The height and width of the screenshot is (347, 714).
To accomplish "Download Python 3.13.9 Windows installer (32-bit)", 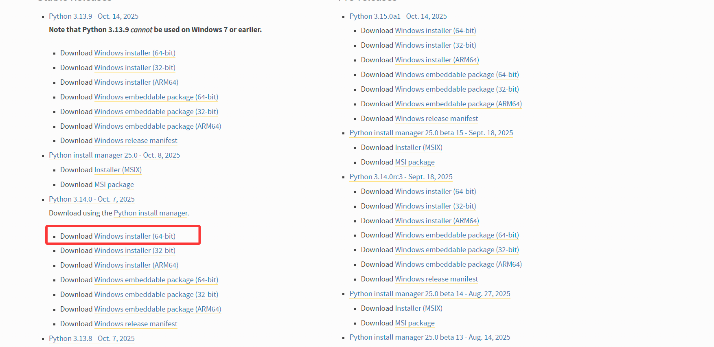I will 135,68.
